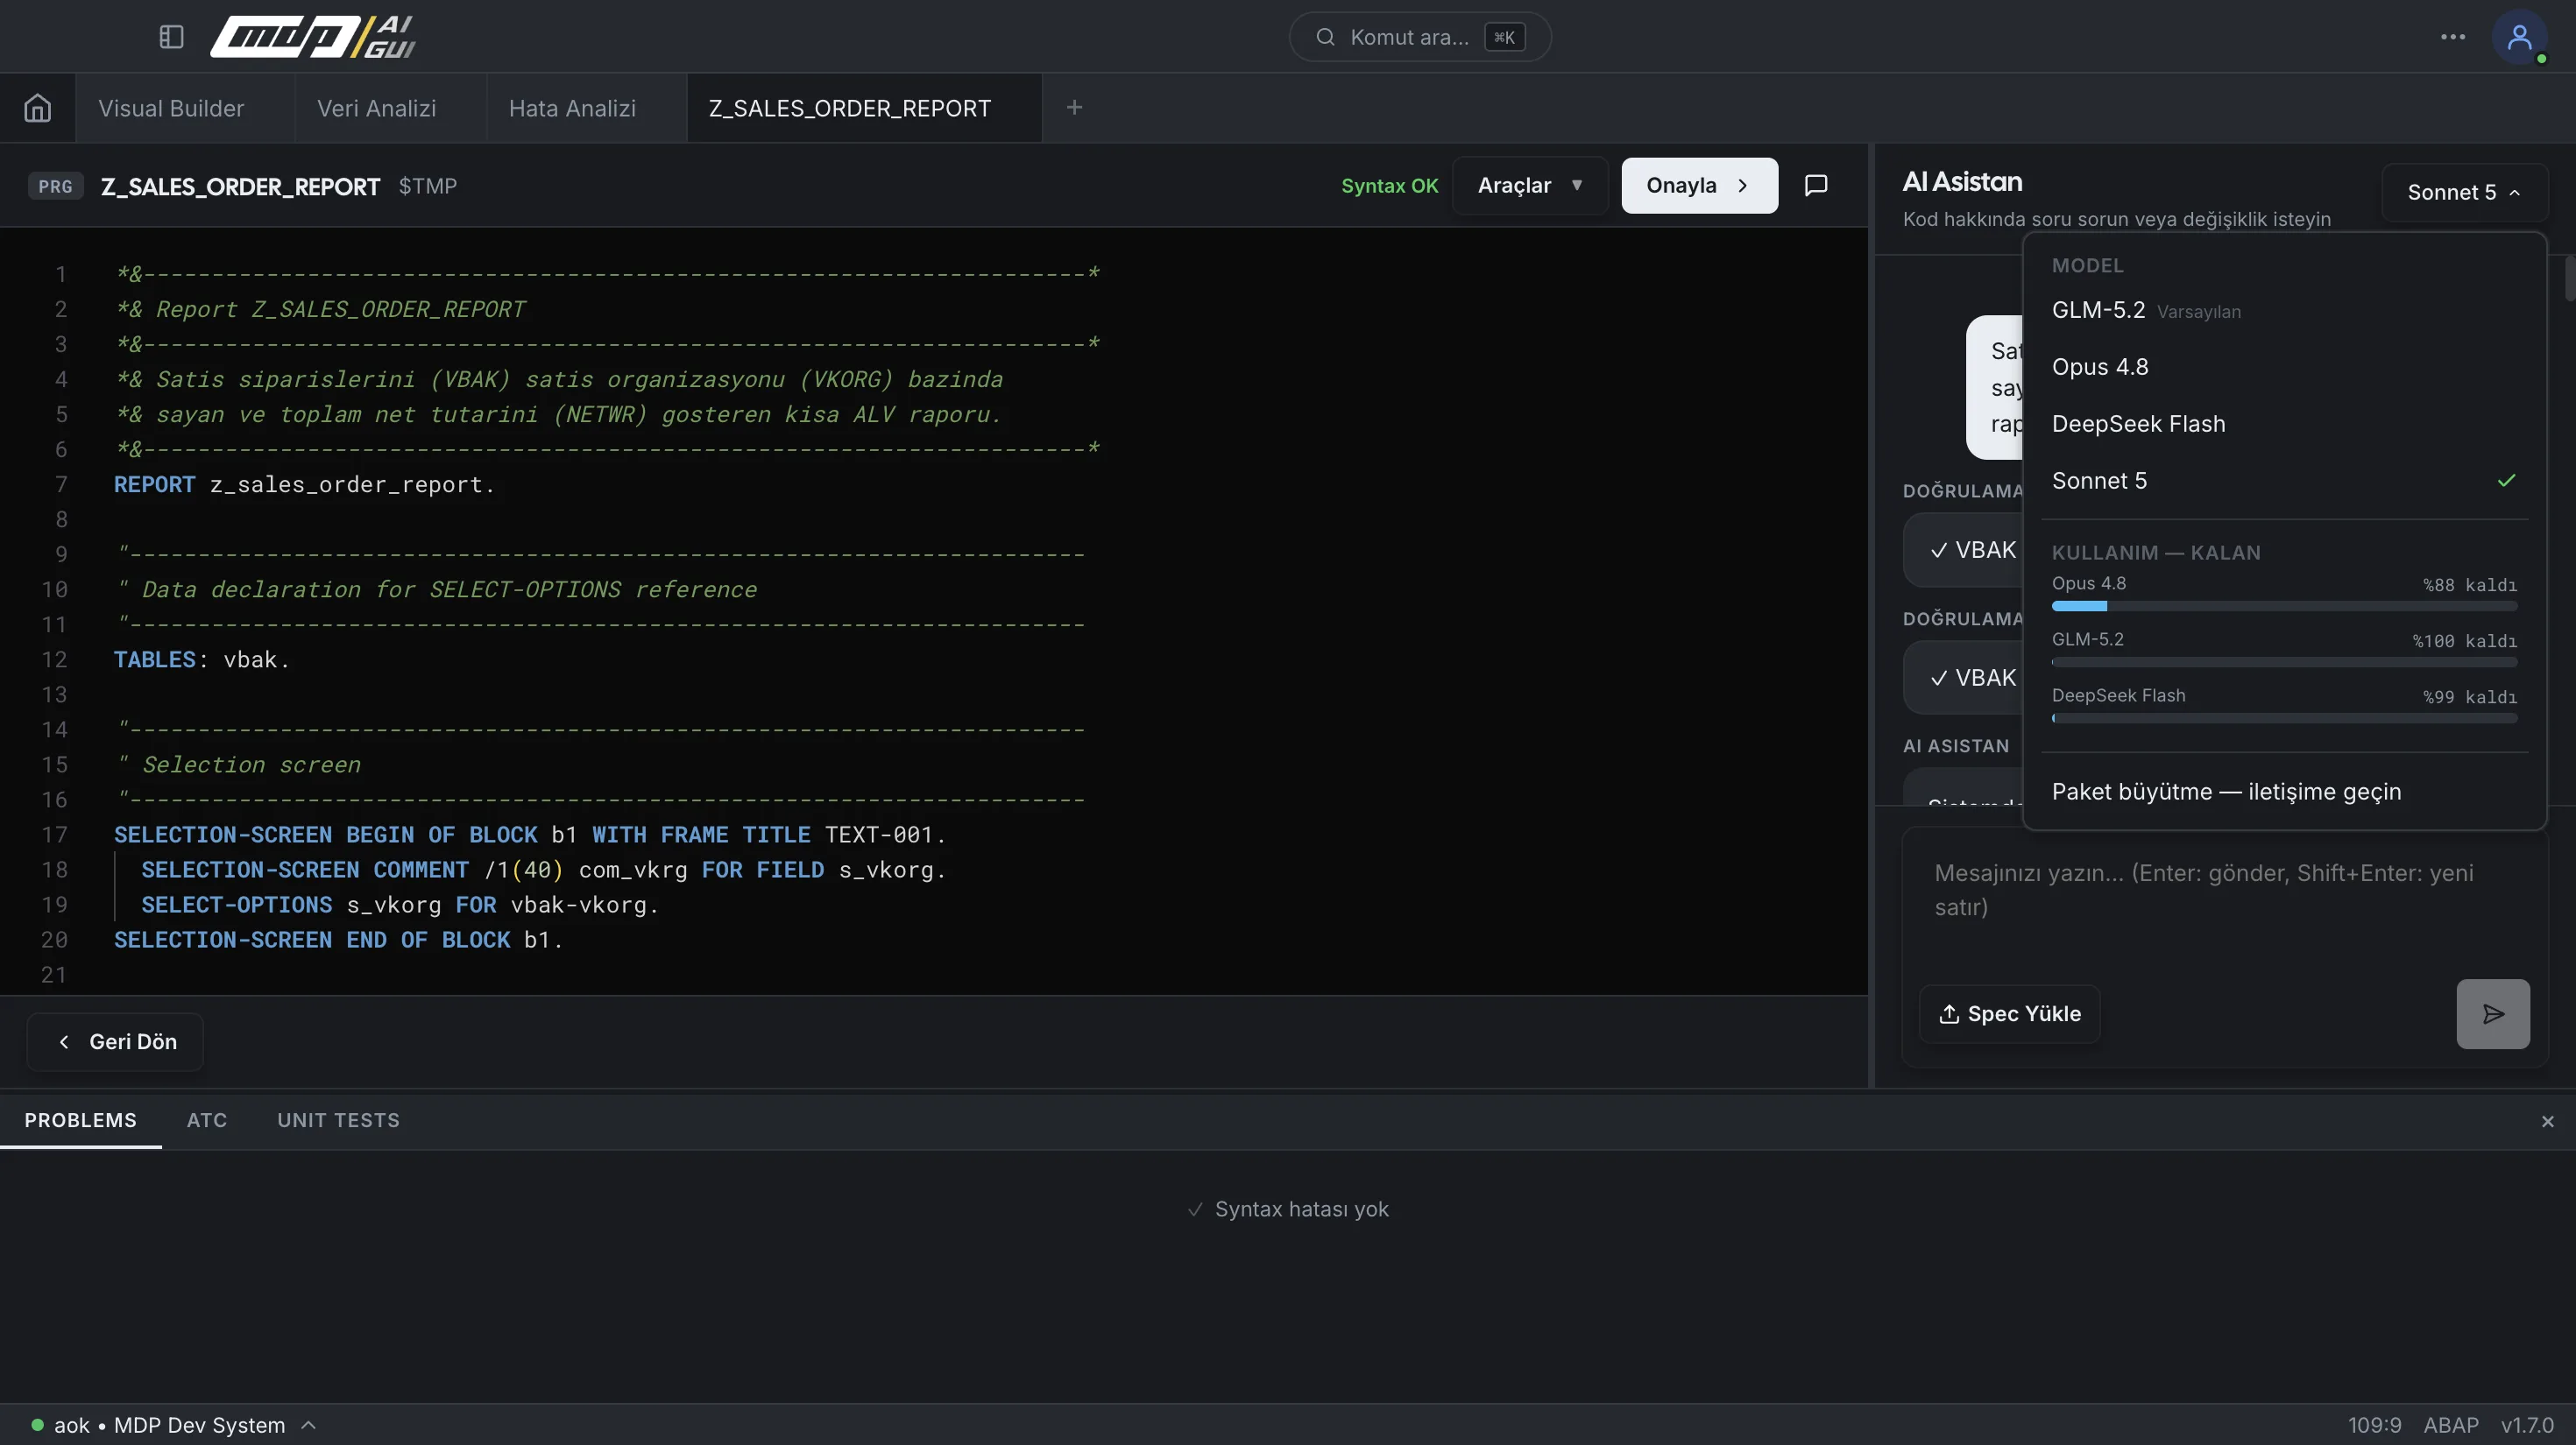
Task: Open the UNIT TESTS panel tab
Action: click(338, 1120)
